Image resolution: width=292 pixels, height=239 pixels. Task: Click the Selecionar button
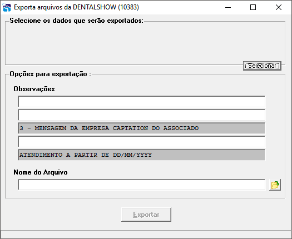[x=262, y=66]
